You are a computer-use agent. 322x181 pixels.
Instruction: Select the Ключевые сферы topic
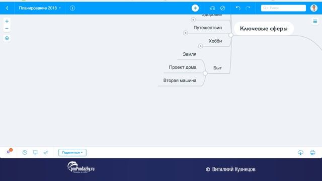point(264,29)
